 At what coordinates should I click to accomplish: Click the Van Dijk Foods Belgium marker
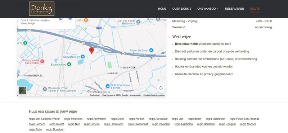(138, 22)
